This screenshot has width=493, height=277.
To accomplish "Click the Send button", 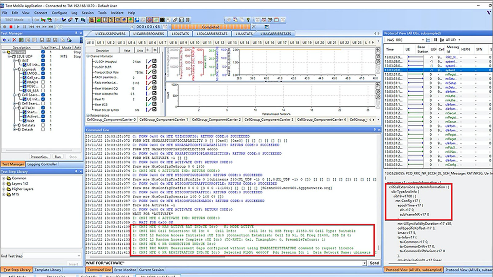I will pyautogui.click(x=374, y=263).
